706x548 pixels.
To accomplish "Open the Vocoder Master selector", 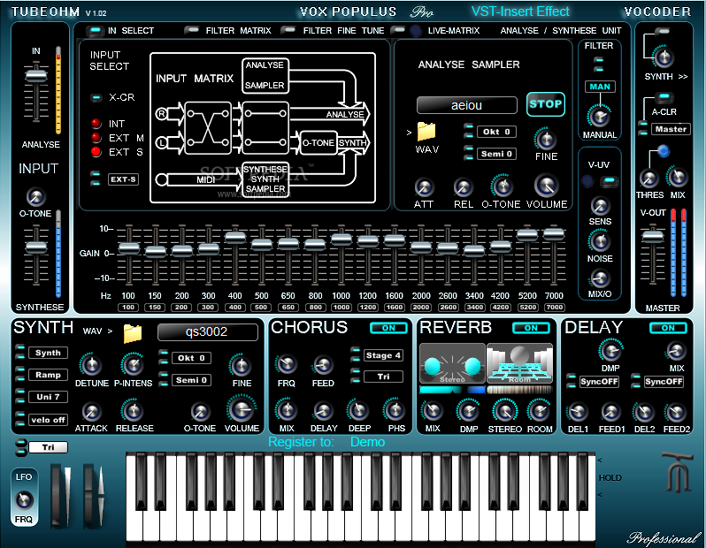I will (x=671, y=129).
